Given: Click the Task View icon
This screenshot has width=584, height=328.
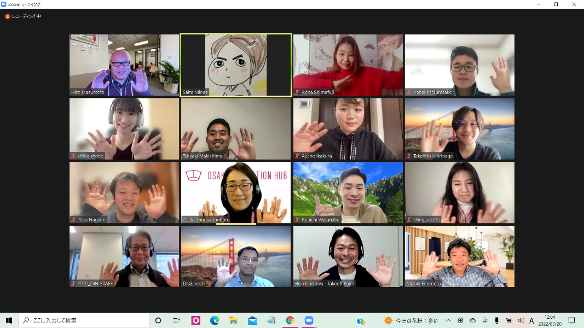Looking at the screenshot, I should click(x=177, y=320).
